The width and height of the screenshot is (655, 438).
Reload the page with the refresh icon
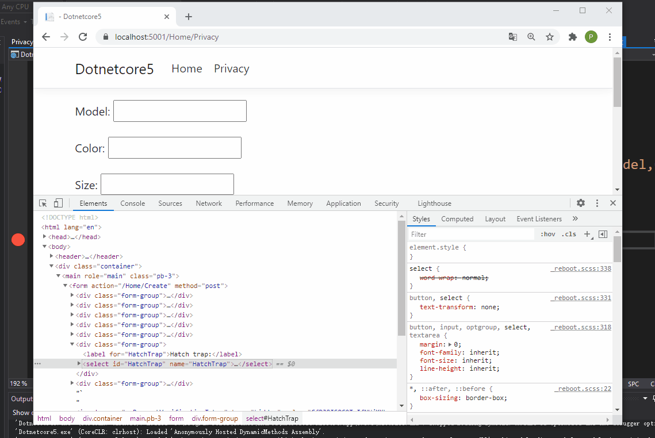pos(82,36)
